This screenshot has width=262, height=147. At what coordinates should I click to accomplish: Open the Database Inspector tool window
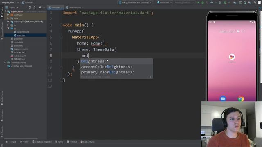[42, 142]
